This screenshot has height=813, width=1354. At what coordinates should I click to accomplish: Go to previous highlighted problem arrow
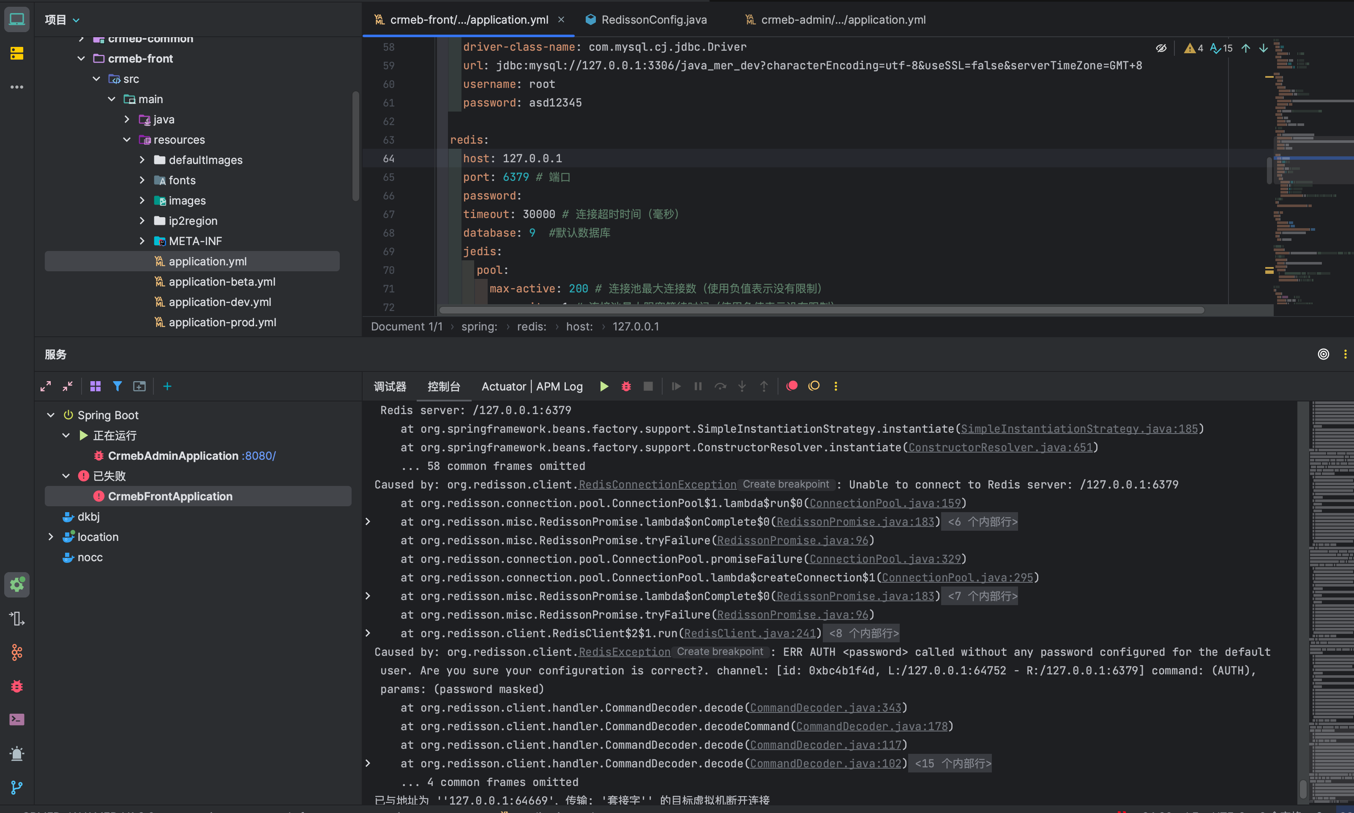1245,48
